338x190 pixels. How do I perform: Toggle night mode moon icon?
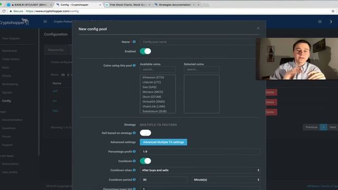point(331,22)
